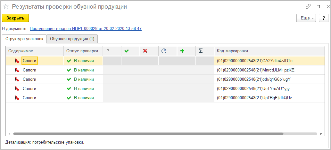331x150 pixels.
Task: Click green check status icon in UpTBgFjldkQUv row
Action: pos(69,98)
